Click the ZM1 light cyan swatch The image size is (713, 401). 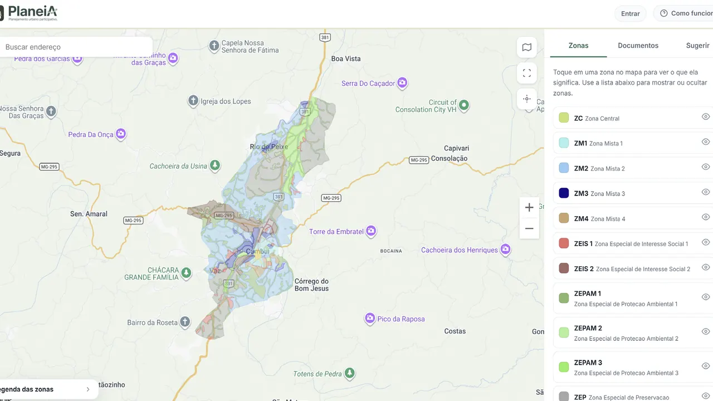click(x=564, y=143)
